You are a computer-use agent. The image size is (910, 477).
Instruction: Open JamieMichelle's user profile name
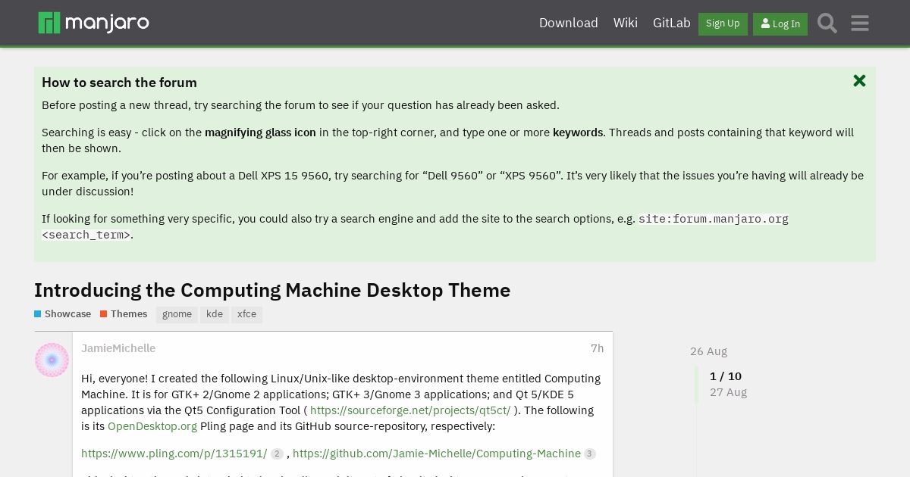[x=118, y=348]
